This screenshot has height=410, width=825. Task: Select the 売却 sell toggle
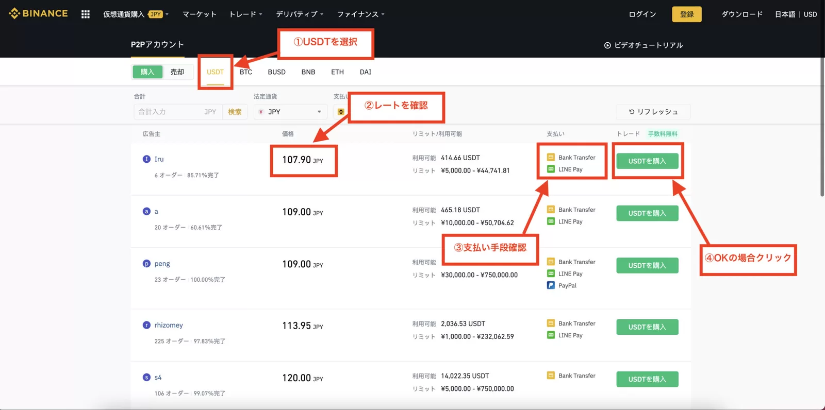pyautogui.click(x=177, y=72)
